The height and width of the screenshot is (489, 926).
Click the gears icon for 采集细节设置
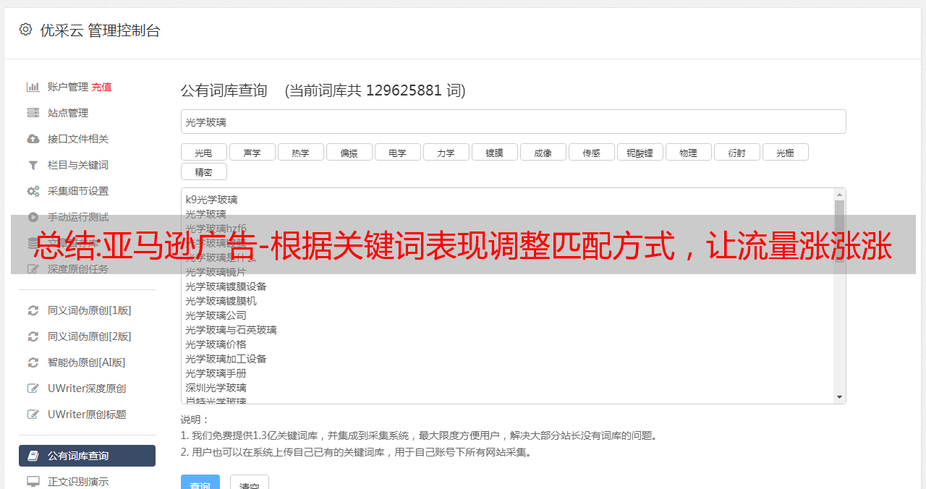(33, 191)
